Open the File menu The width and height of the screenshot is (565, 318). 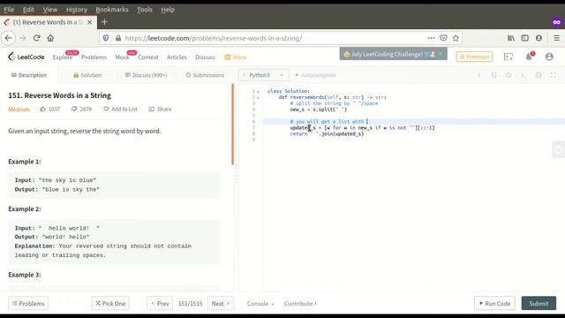(9, 10)
